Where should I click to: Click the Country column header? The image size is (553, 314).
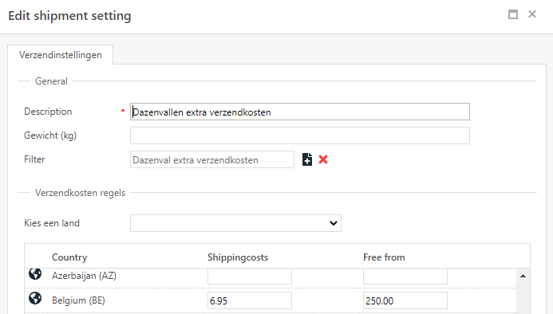[69, 257]
